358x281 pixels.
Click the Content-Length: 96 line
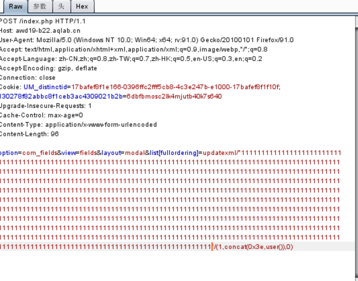pyautogui.click(x=29, y=134)
